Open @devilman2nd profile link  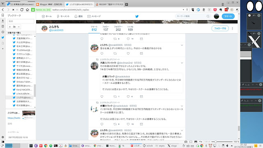point(125,63)
